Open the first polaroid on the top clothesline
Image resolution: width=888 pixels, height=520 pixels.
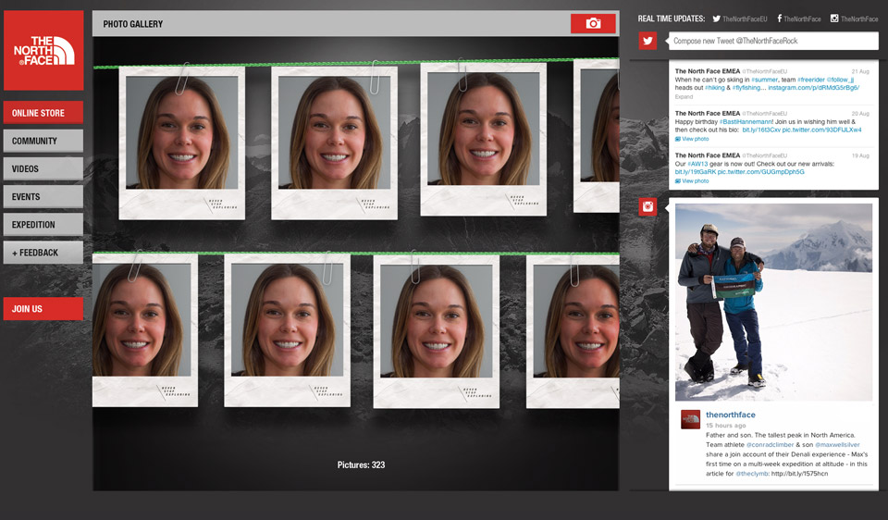click(x=182, y=142)
